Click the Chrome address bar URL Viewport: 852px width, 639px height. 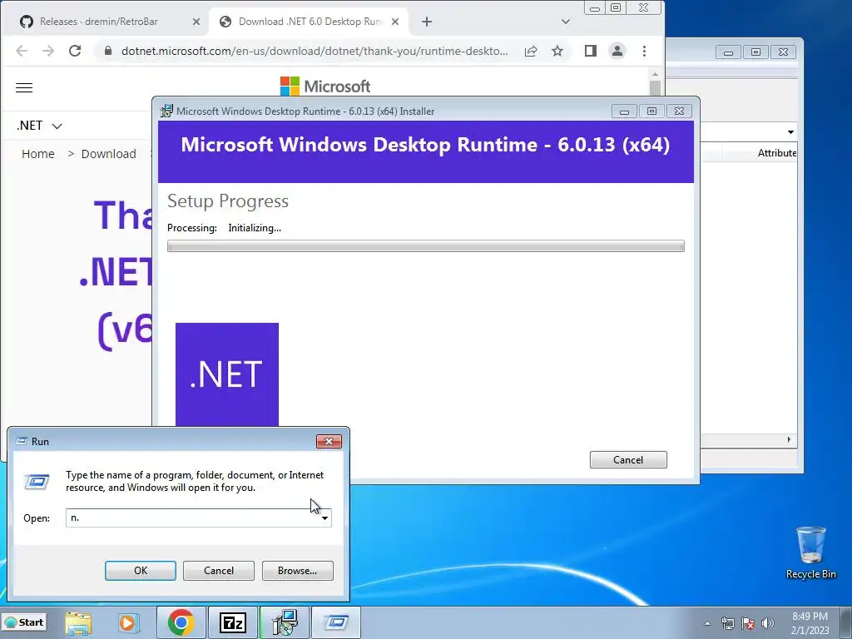click(x=315, y=51)
